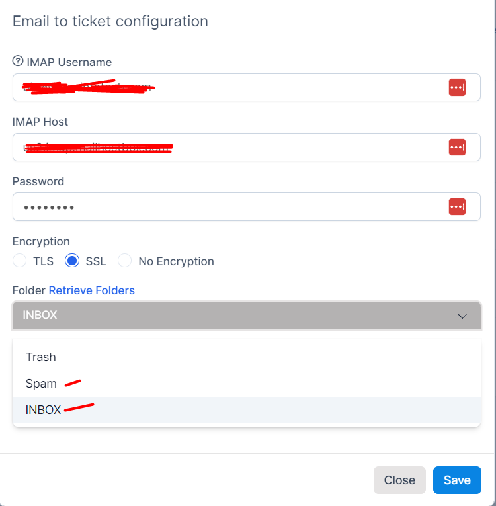Click the Close button

[399, 480]
